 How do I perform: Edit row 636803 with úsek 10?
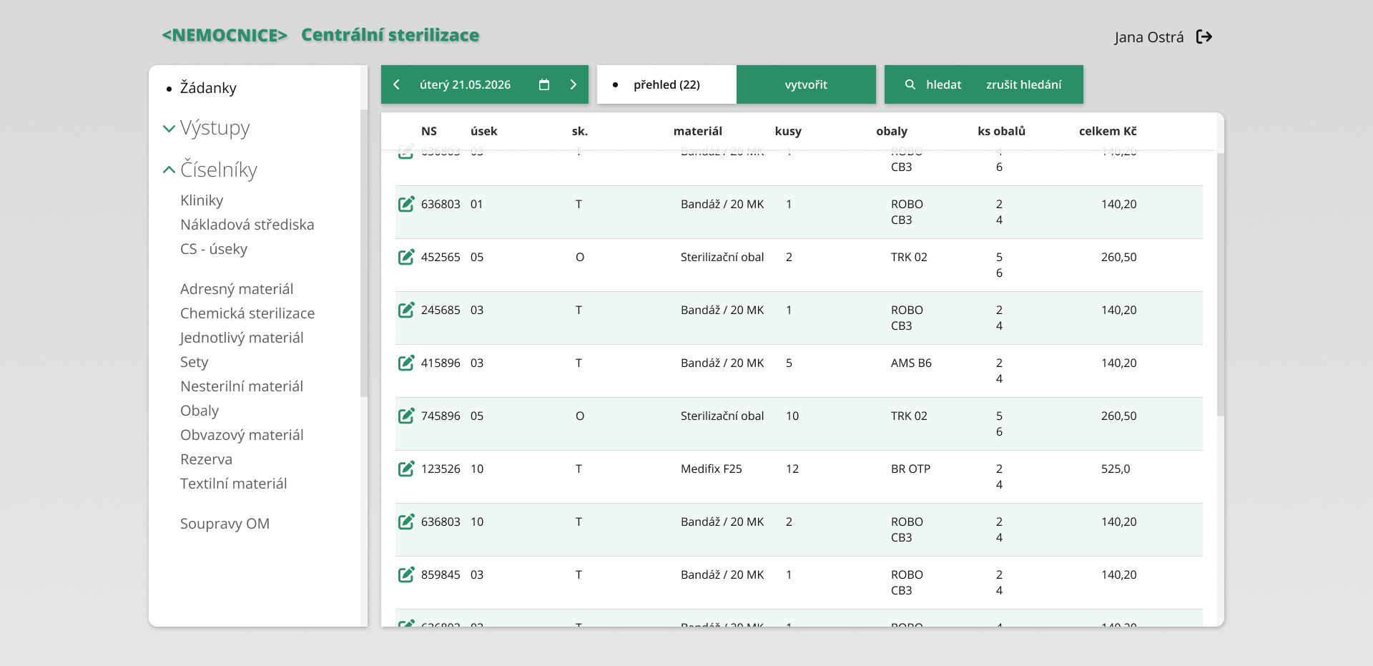[x=406, y=522]
